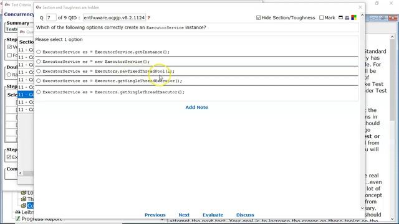Image resolution: width=399 pixels, height=224 pixels.
Task: Click the question number field showing 7
Action: click(51, 18)
